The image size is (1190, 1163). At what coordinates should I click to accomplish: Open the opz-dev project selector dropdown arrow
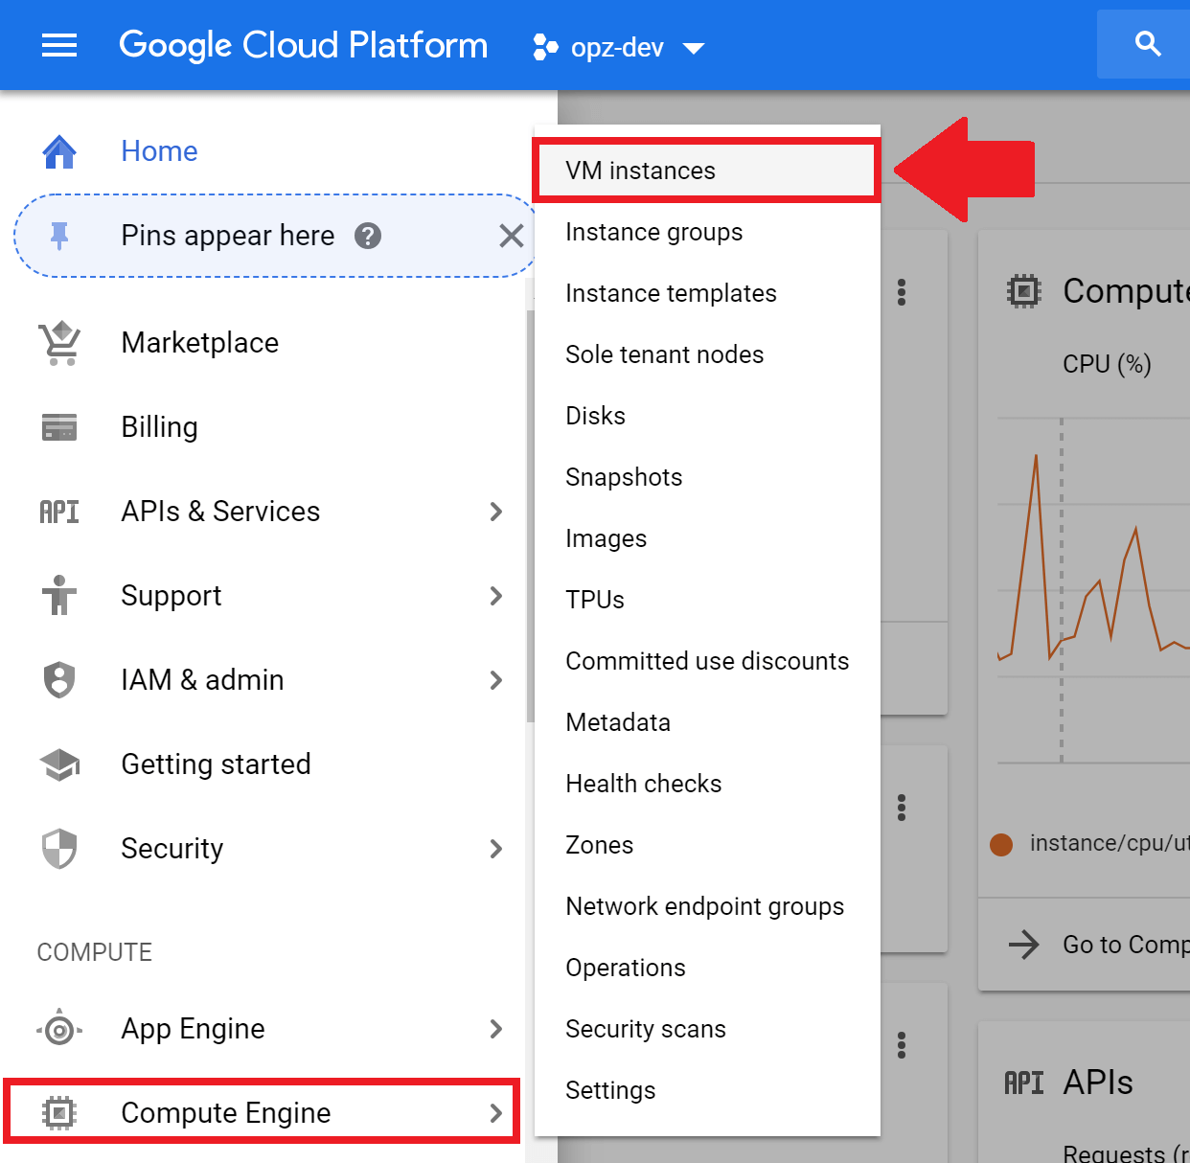click(693, 48)
